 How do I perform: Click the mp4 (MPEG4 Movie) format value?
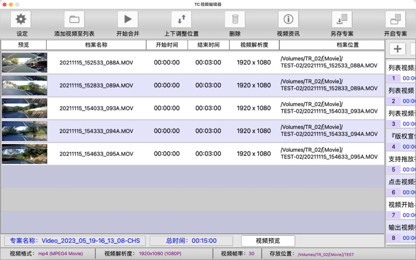60,254
